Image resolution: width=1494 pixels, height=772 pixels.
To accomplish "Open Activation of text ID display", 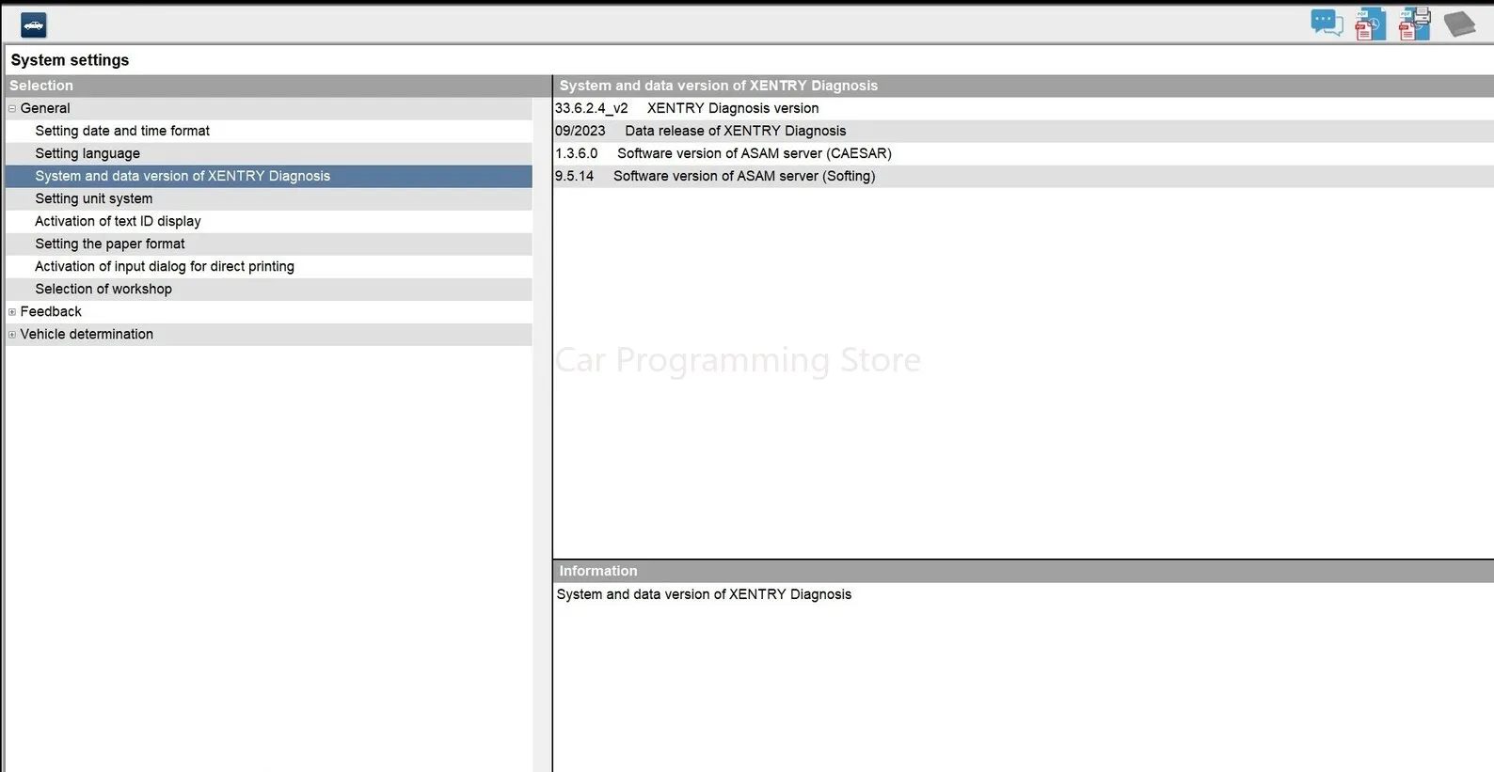I will tap(269, 221).
